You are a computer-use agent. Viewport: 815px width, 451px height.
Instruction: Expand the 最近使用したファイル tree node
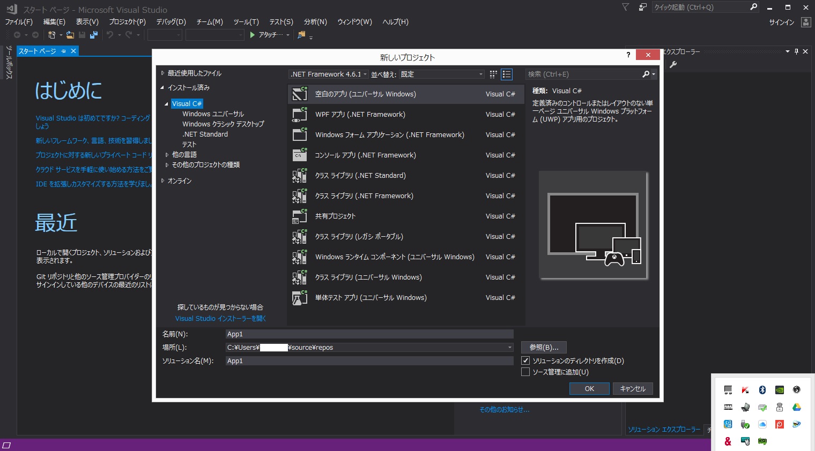[162, 73]
